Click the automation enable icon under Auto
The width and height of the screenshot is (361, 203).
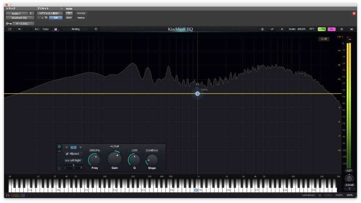point(69,13)
